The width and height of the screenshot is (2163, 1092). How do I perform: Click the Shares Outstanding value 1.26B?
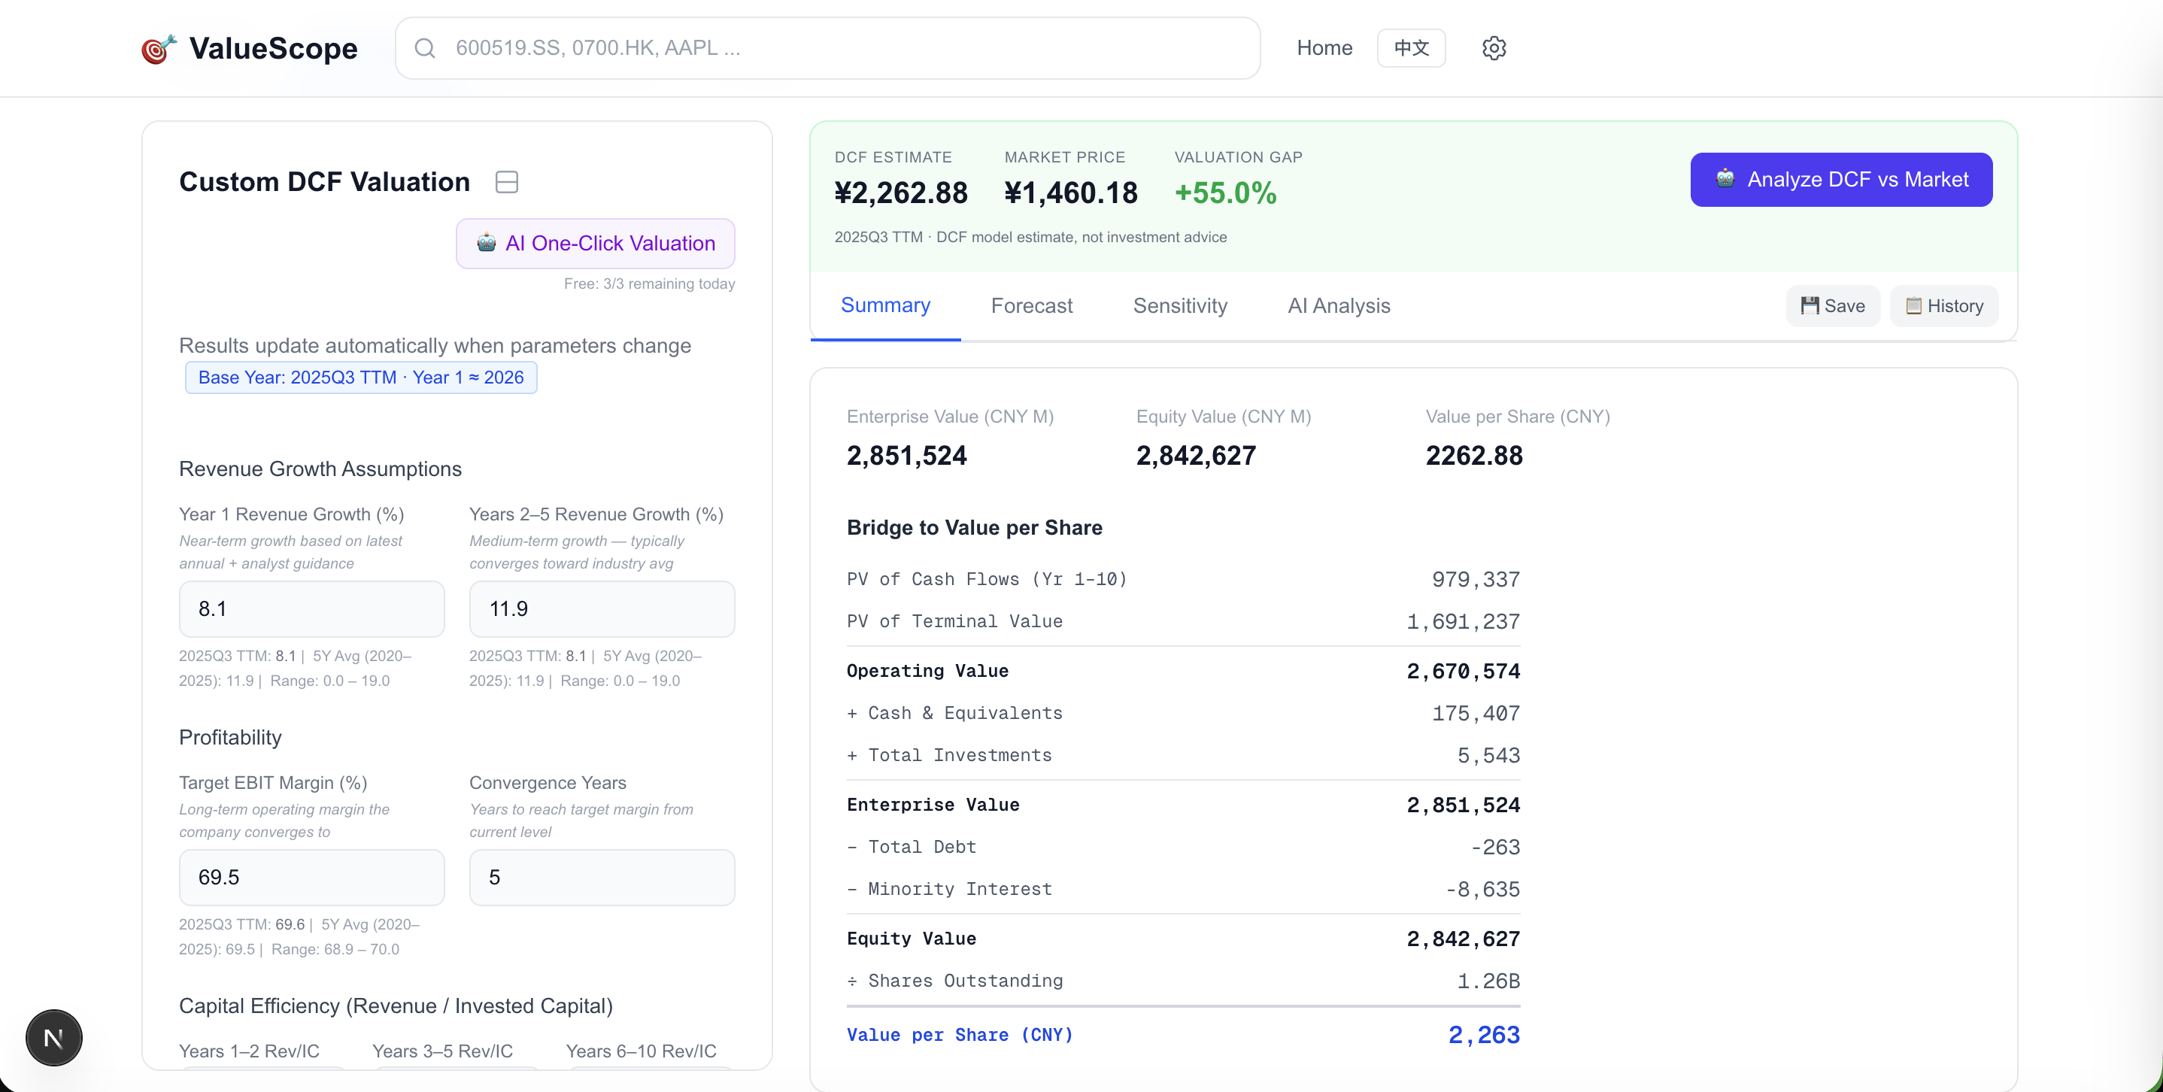(x=1488, y=981)
